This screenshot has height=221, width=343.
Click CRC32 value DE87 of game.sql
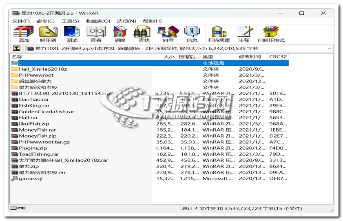coord(278,179)
